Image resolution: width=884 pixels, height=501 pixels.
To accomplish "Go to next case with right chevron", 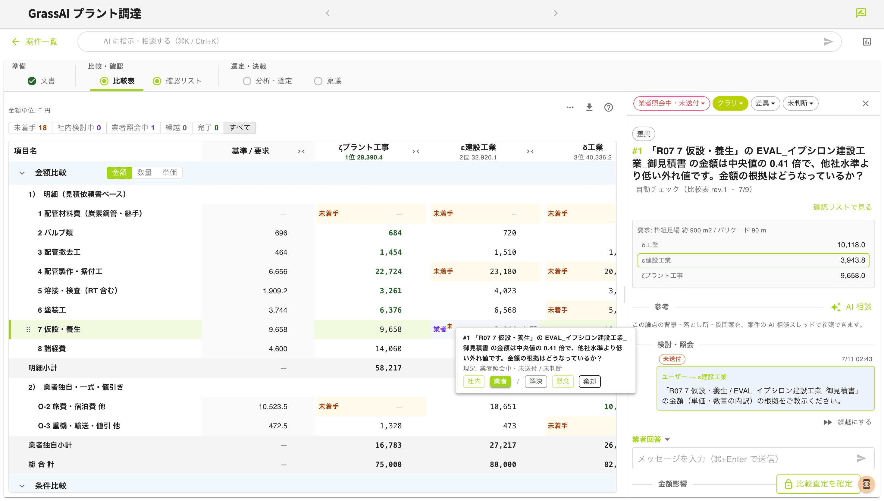I will 556,13.
